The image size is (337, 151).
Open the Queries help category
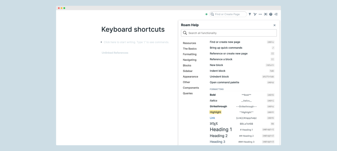point(188,93)
